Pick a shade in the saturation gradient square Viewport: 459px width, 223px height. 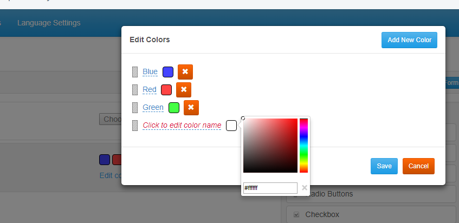pos(270,146)
